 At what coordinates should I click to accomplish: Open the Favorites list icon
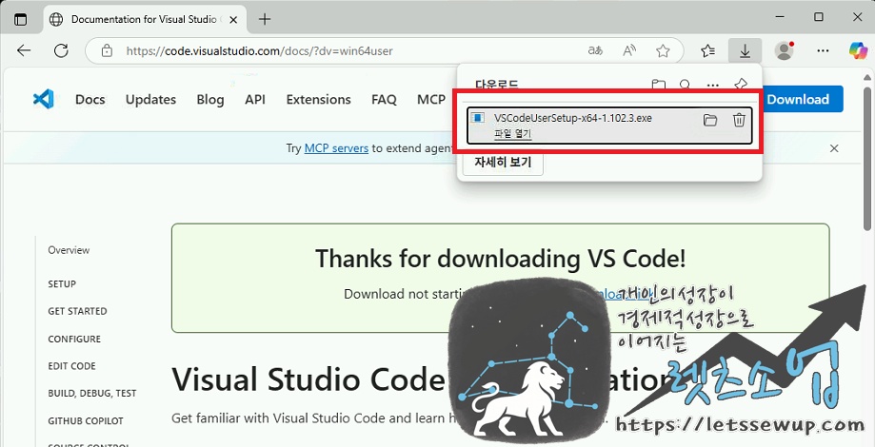(708, 51)
